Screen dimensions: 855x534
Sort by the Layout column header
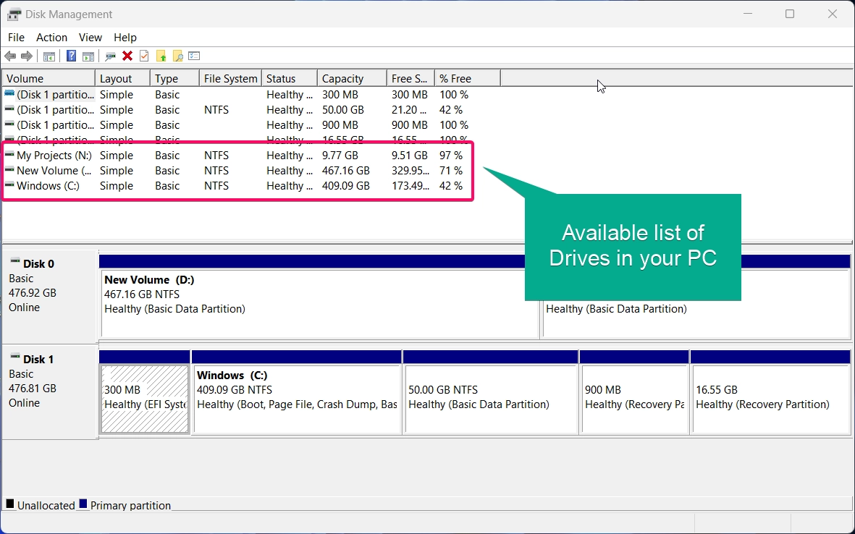click(x=122, y=78)
